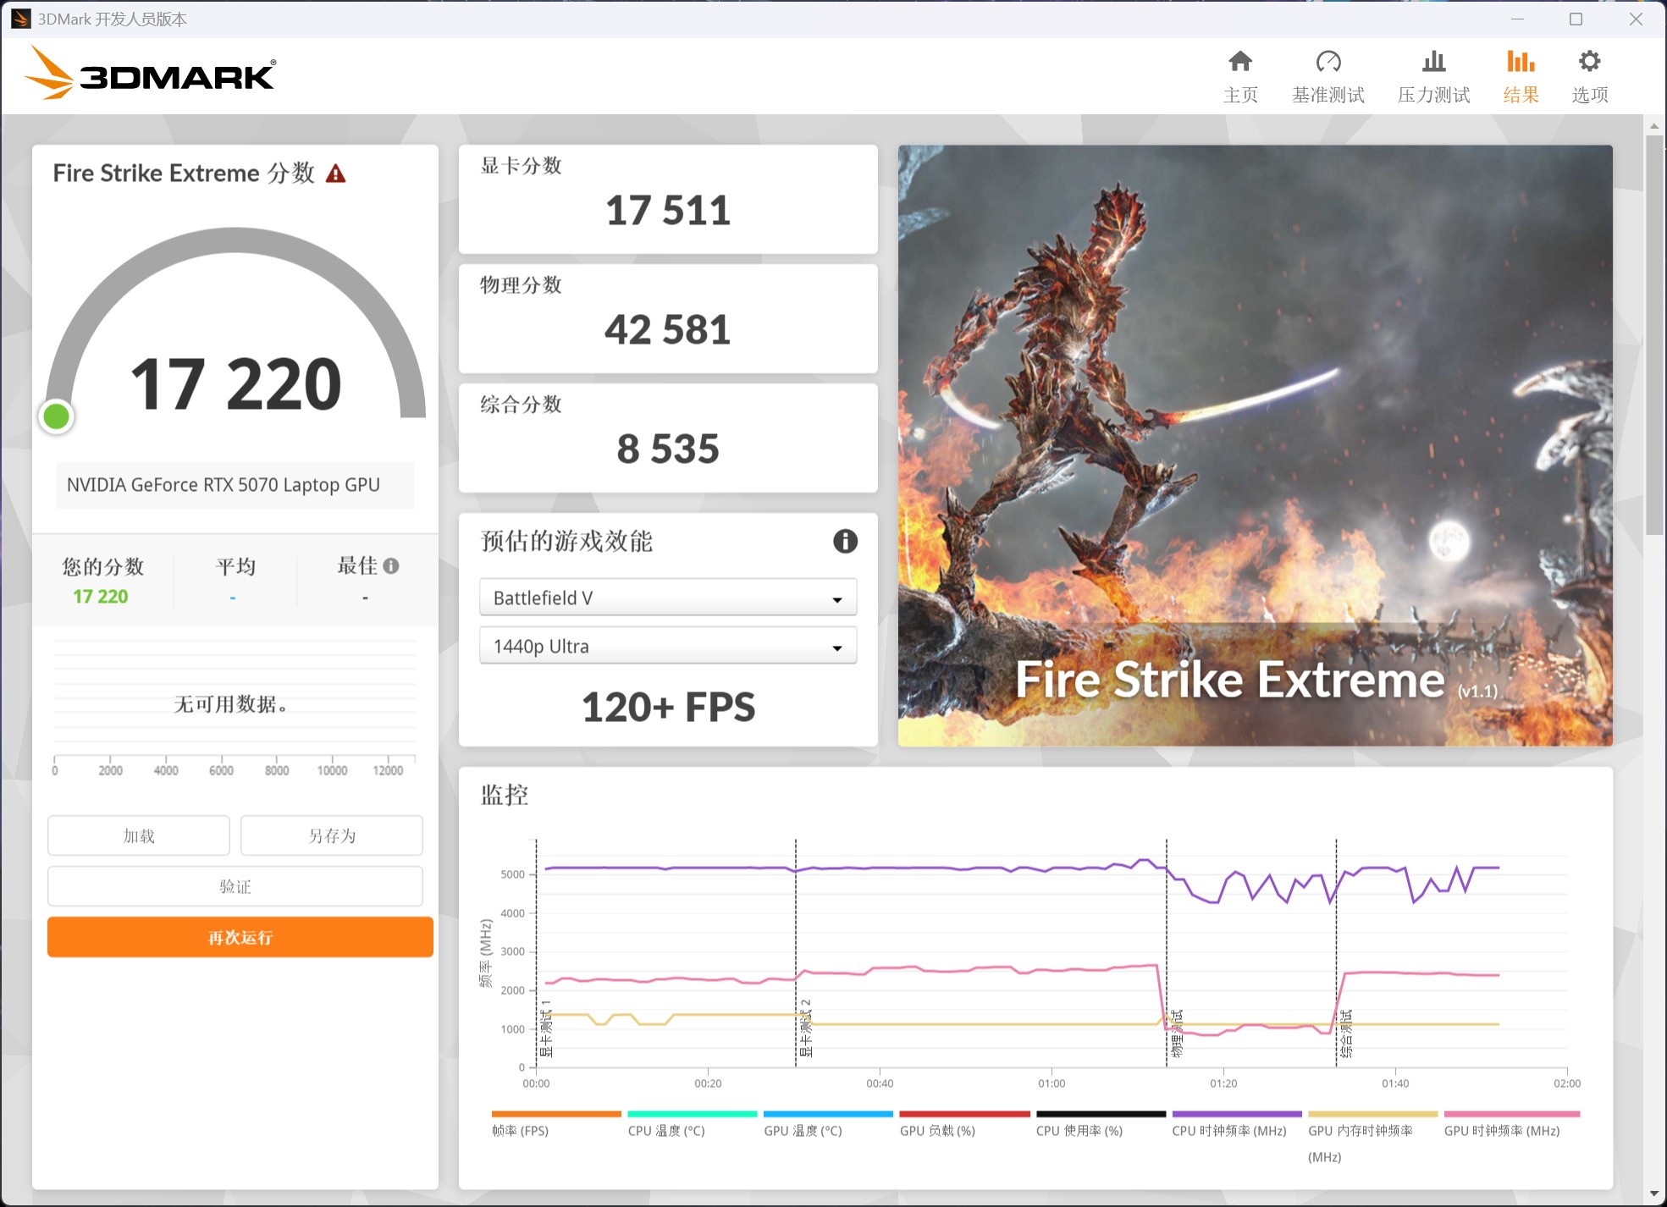Click the 验证 validate button
This screenshot has width=1667, height=1207.
point(235,886)
